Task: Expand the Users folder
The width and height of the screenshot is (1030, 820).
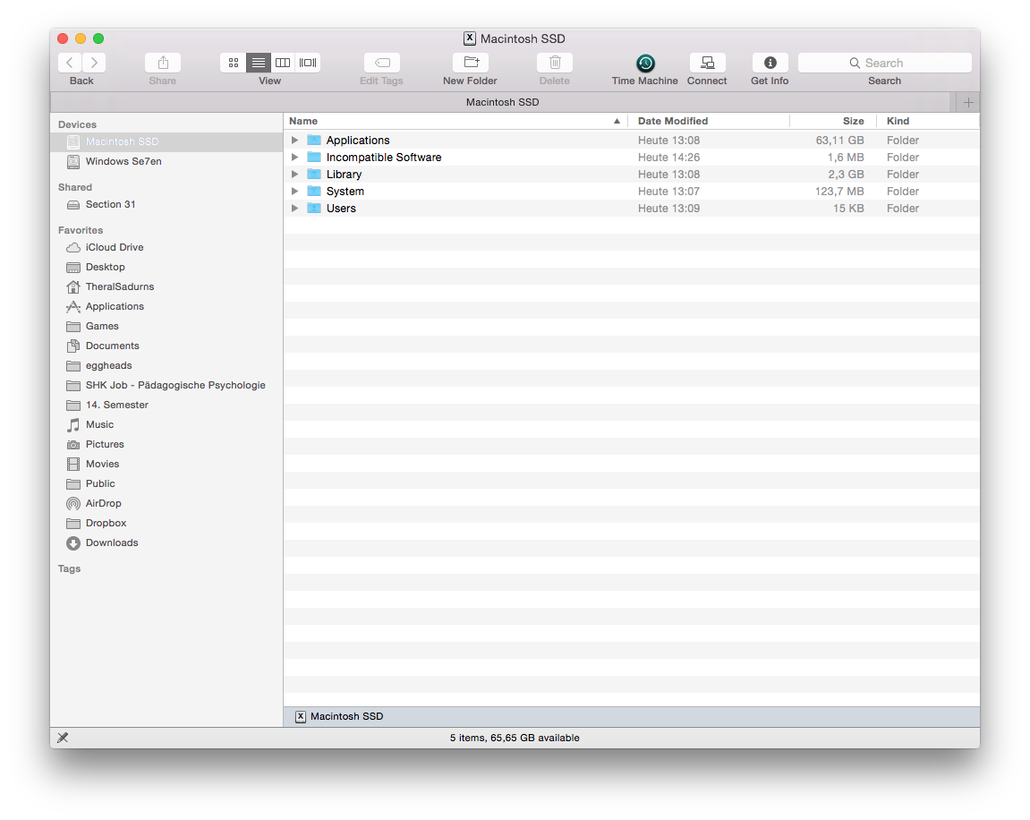Action: [295, 209]
